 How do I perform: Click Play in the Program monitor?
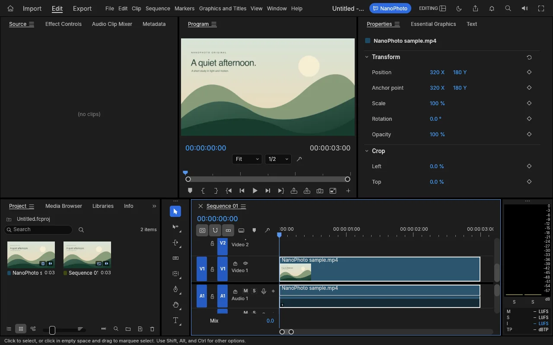coord(255,191)
